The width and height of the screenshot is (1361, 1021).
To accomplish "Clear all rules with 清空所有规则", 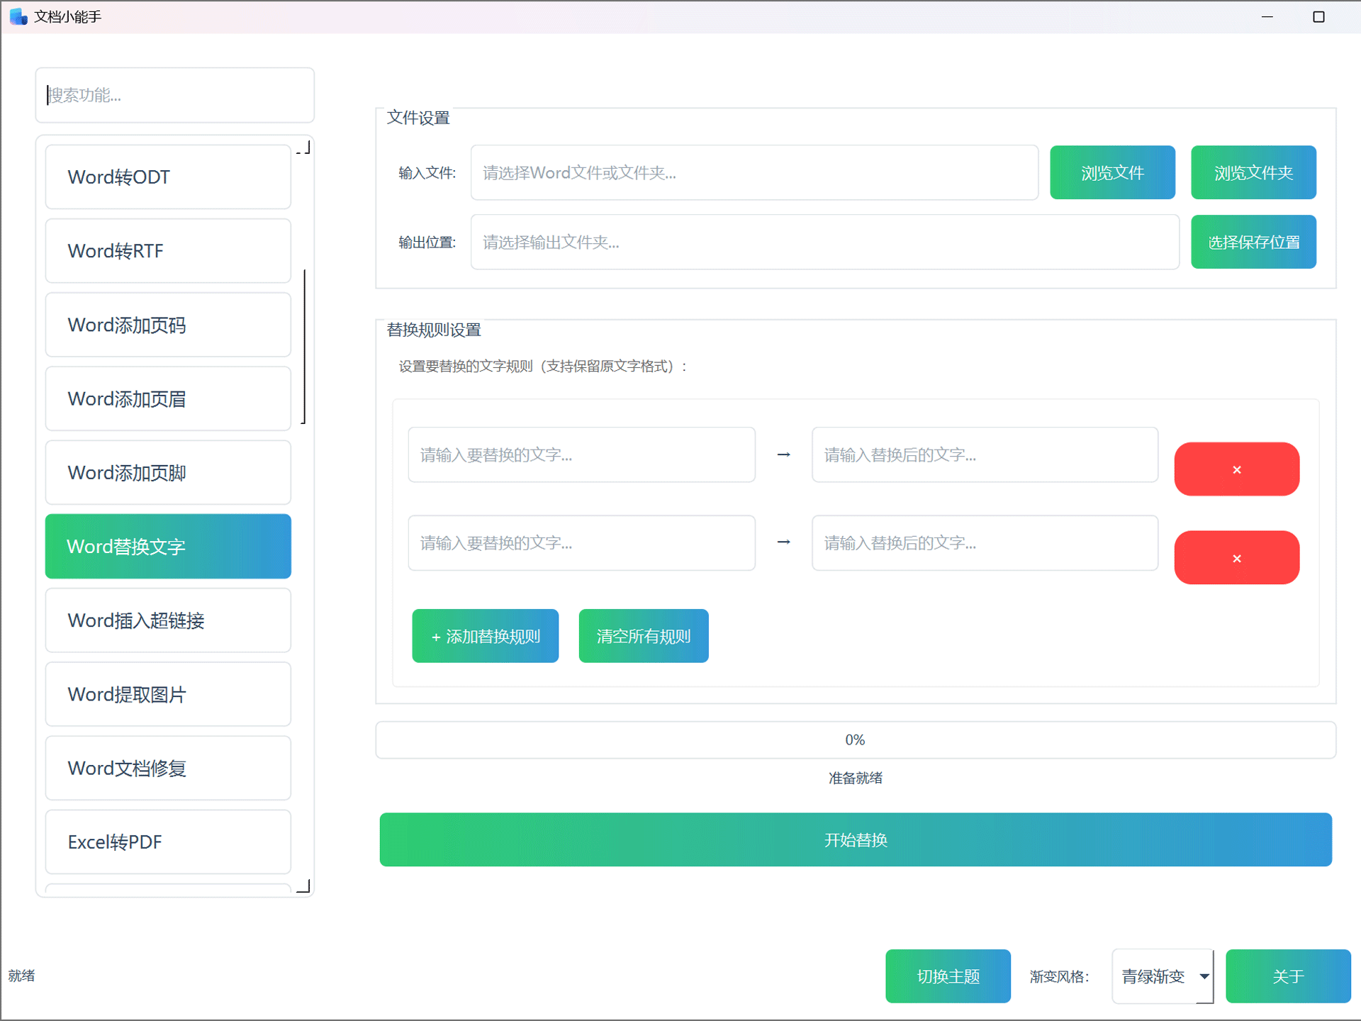I will pos(644,636).
